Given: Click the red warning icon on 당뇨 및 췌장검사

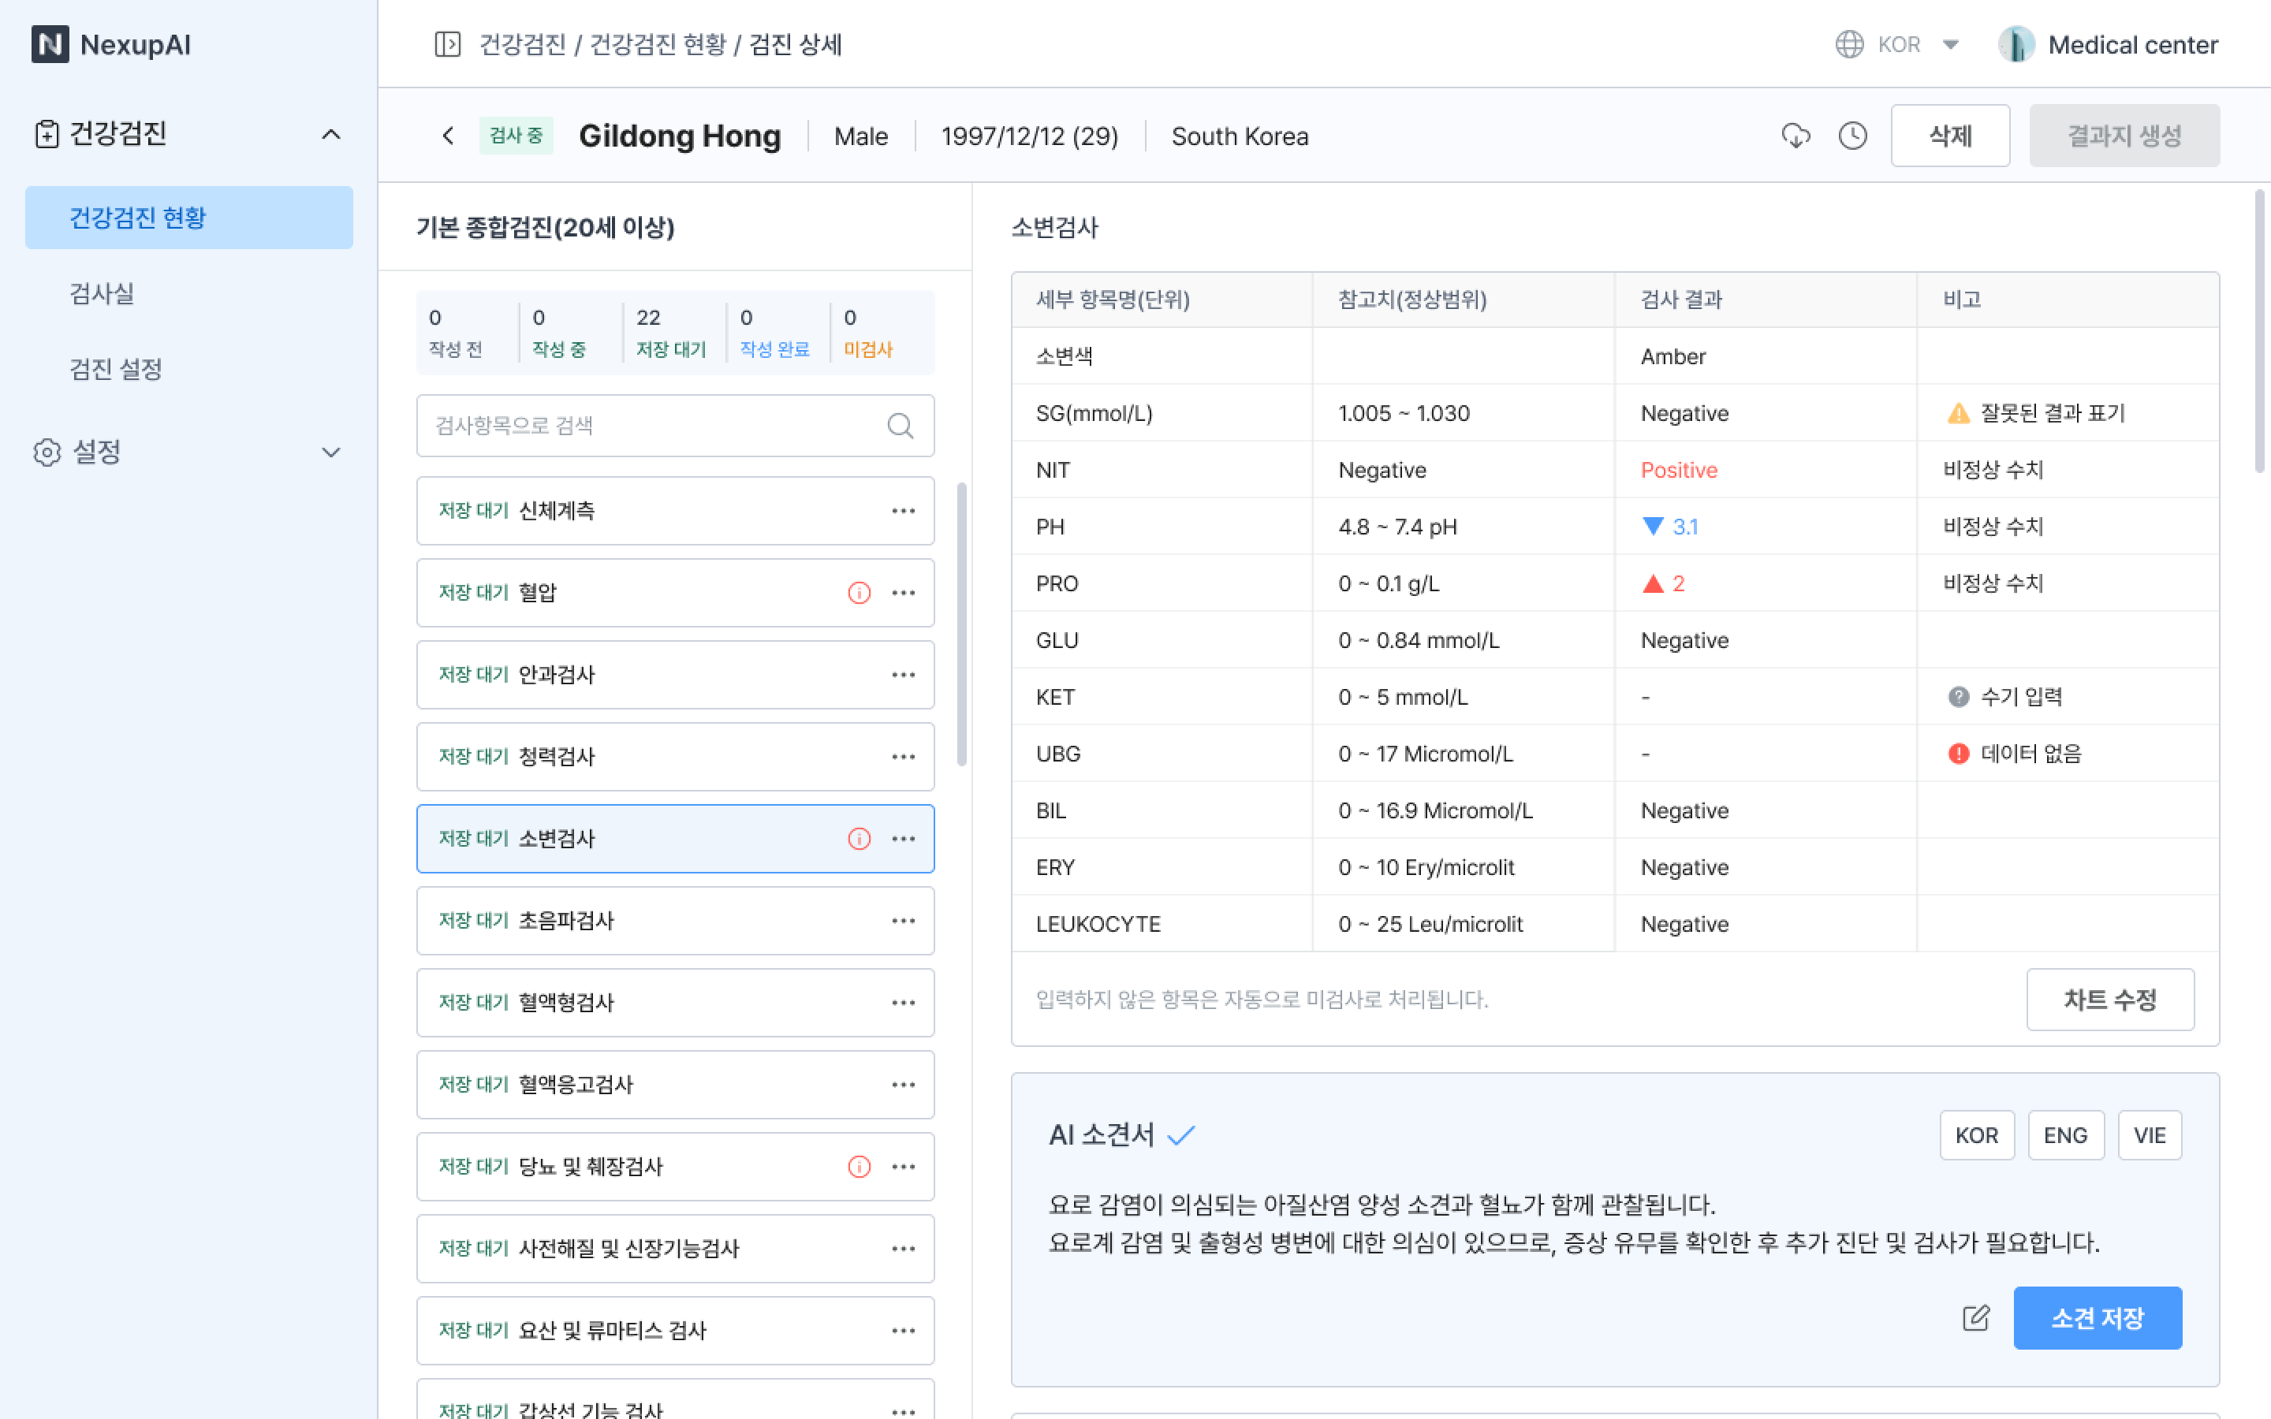Looking at the screenshot, I should coord(859,1167).
